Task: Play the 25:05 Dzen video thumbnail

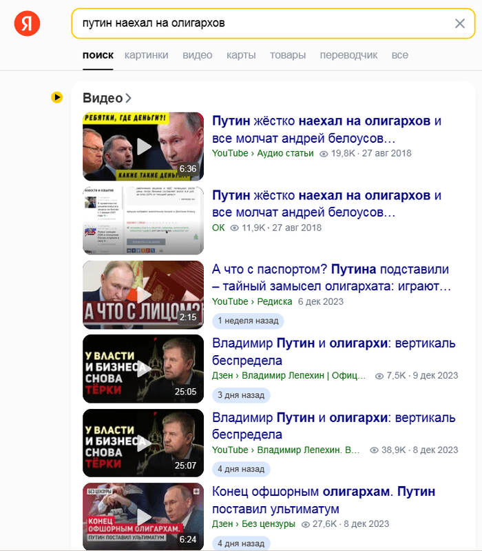Action: point(143,369)
